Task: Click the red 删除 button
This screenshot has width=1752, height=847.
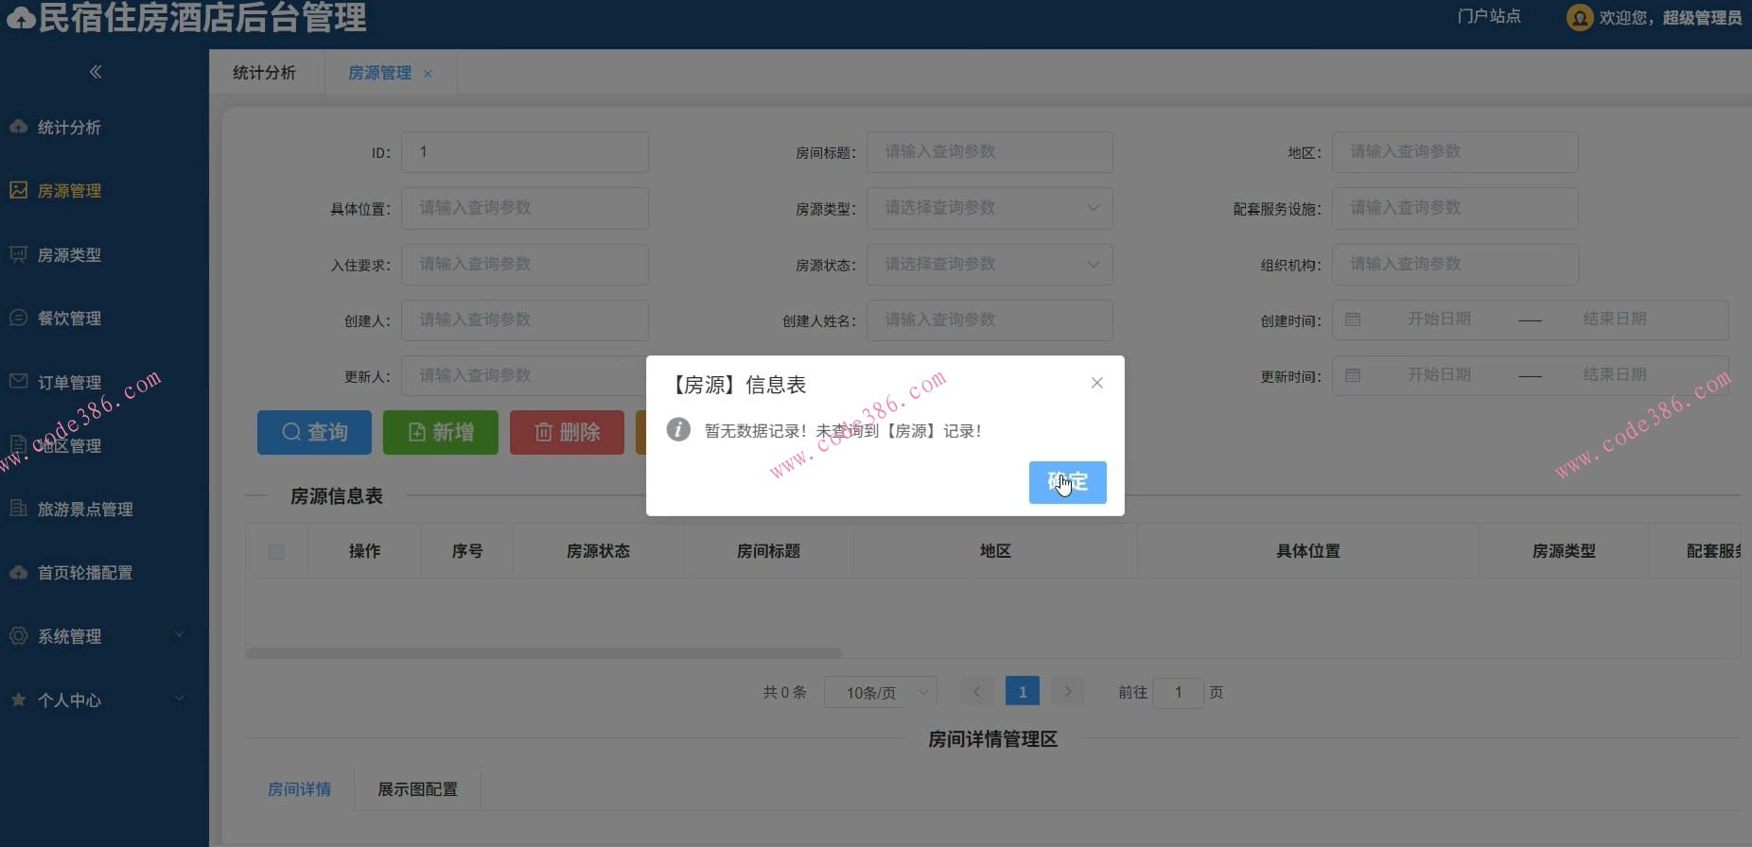Action: (567, 432)
